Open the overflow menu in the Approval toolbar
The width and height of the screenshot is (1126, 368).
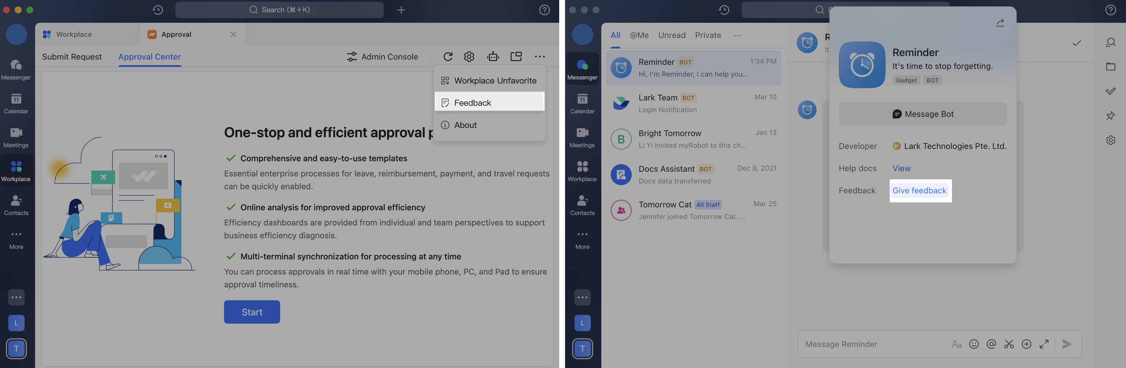point(540,56)
